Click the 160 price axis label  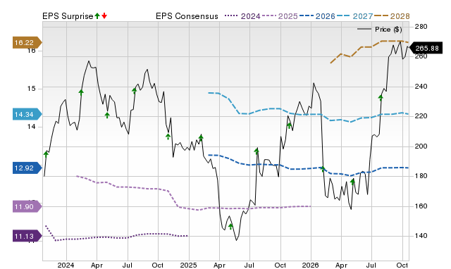[x=421, y=206]
